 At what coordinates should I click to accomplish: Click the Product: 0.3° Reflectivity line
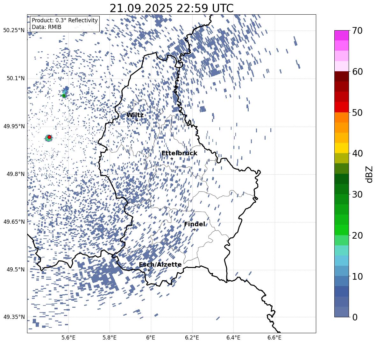pyautogui.click(x=65, y=20)
